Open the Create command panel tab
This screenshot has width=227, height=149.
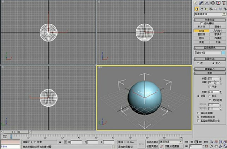pos(196,3)
